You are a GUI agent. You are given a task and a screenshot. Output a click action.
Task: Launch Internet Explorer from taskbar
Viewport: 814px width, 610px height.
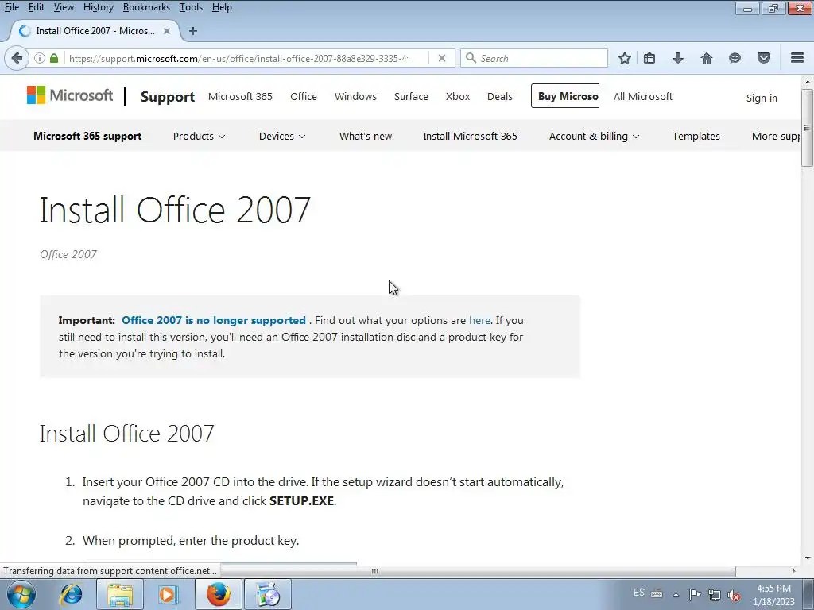(x=71, y=594)
